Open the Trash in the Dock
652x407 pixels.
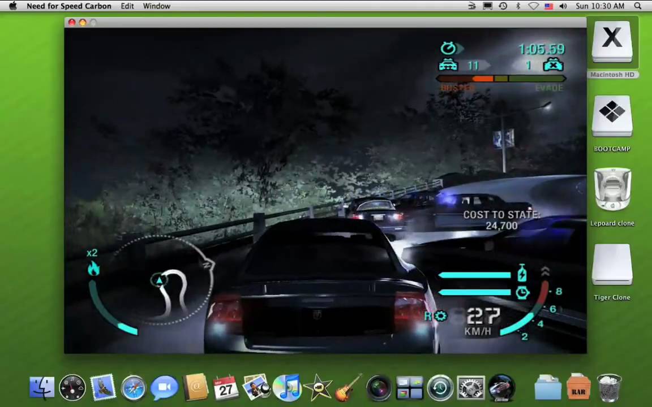609,388
